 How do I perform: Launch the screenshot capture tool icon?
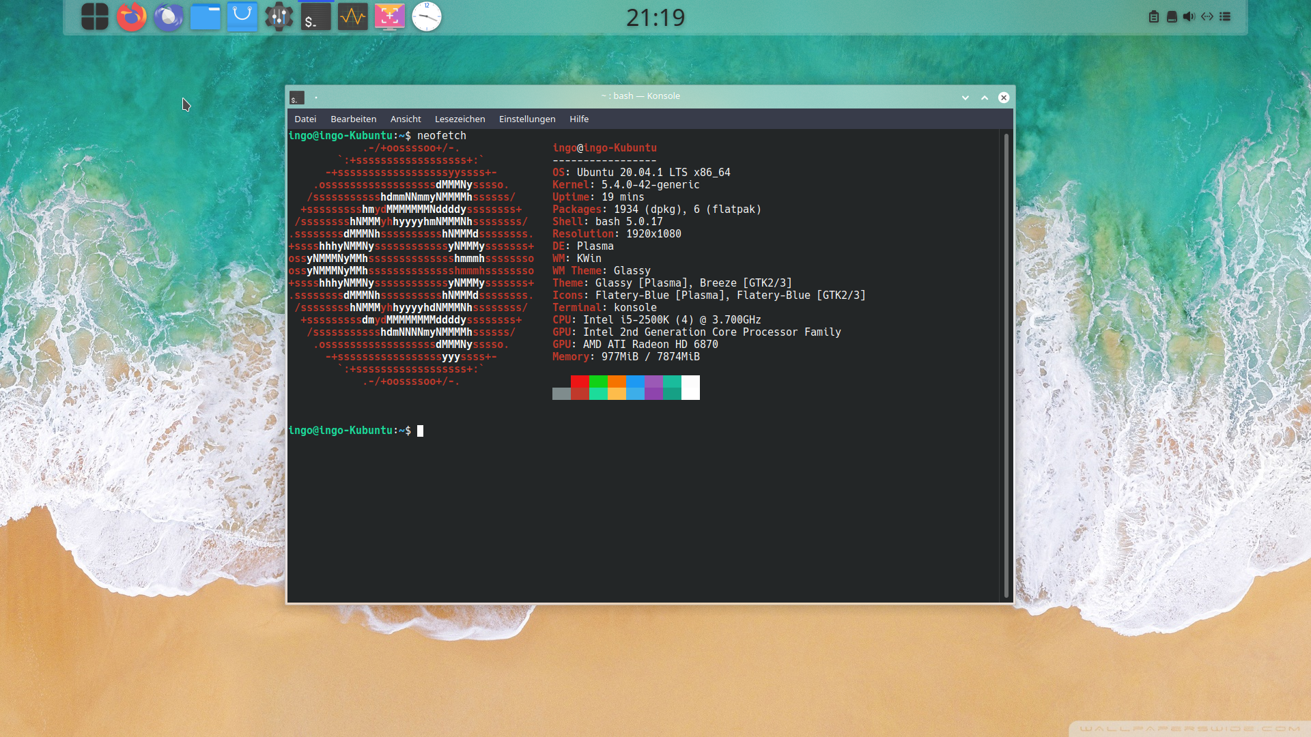click(x=390, y=16)
